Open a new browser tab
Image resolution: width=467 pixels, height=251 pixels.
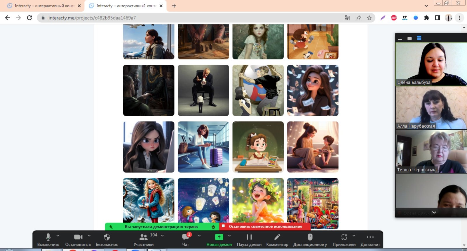(174, 6)
